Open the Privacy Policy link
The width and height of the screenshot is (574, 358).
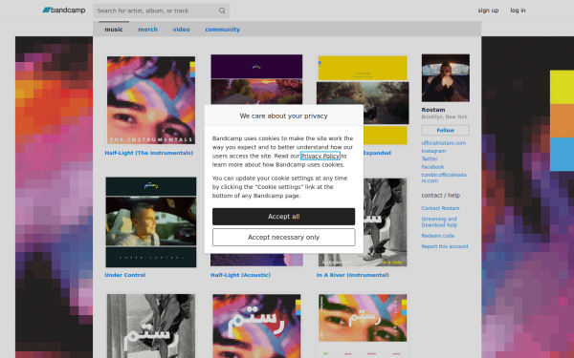320,156
